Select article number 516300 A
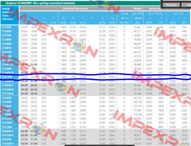The height and width of the screenshot is (146, 191). [8, 143]
